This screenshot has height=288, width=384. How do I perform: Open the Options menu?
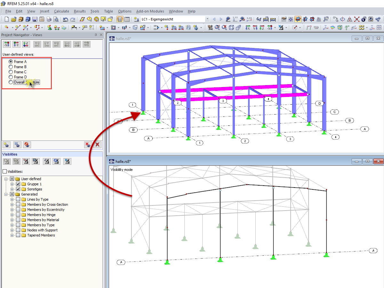(125, 11)
